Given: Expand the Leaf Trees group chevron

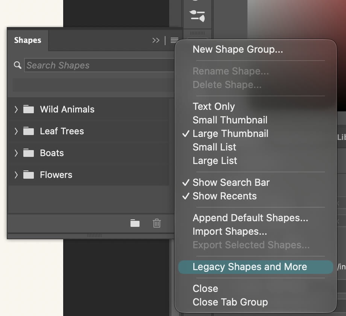Looking at the screenshot, I should [16, 131].
